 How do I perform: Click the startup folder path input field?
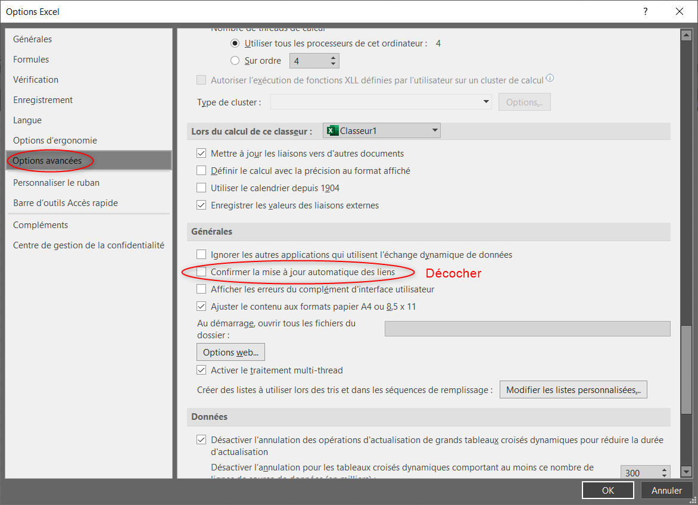pos(527,329)
